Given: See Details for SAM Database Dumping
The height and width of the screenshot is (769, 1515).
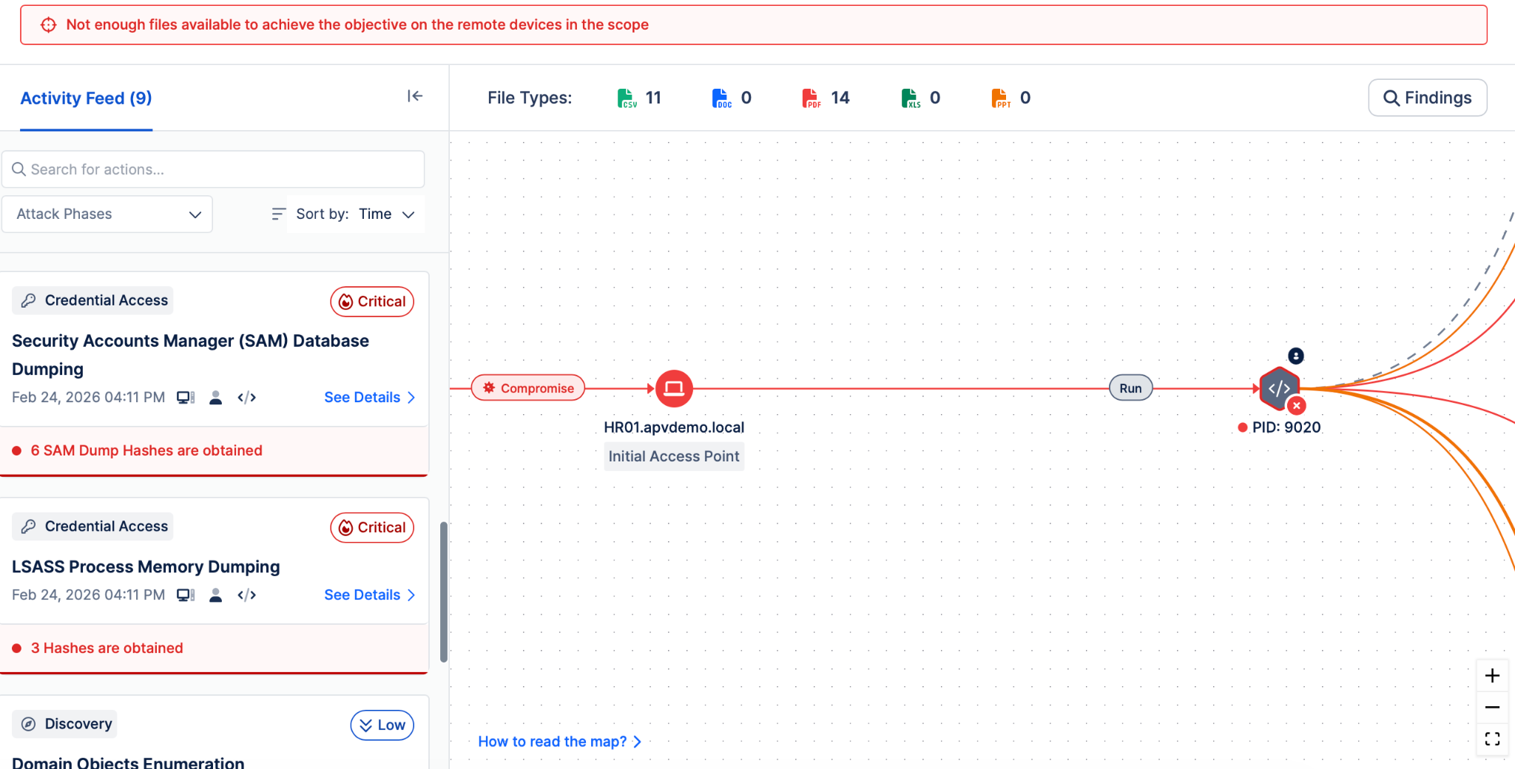Looking at the screenshot, I should (370, 398).
